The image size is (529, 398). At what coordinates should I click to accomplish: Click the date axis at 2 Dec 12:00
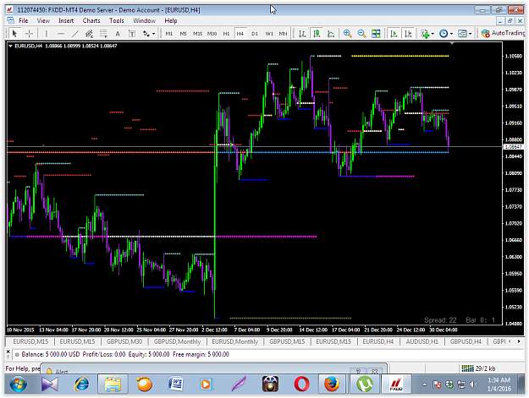(x=215, y=330)
